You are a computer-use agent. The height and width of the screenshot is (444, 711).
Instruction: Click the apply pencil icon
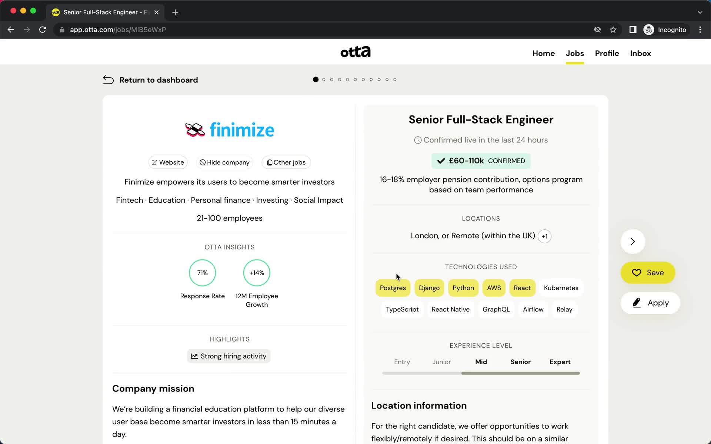[637, 302]
